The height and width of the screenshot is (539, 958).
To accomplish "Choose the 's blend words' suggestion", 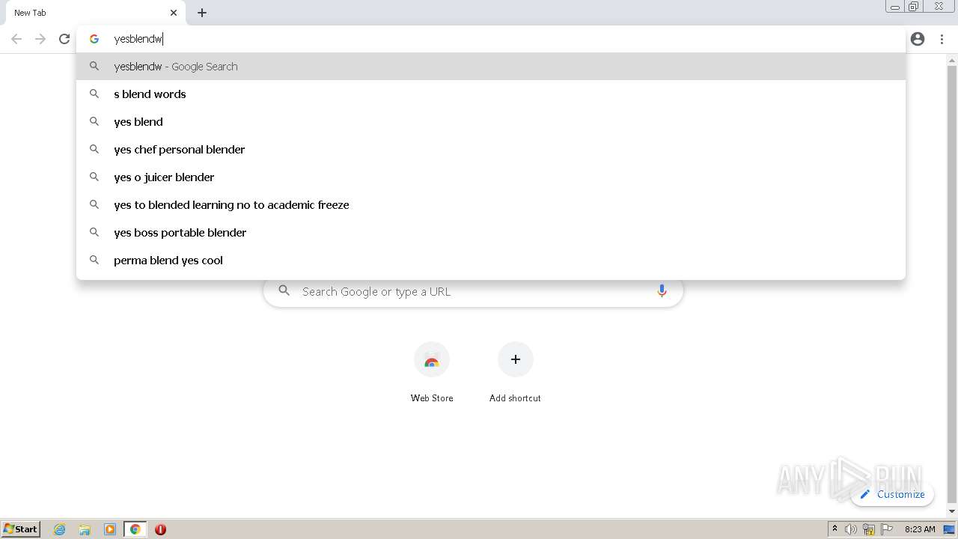I will tap(491, 94).
